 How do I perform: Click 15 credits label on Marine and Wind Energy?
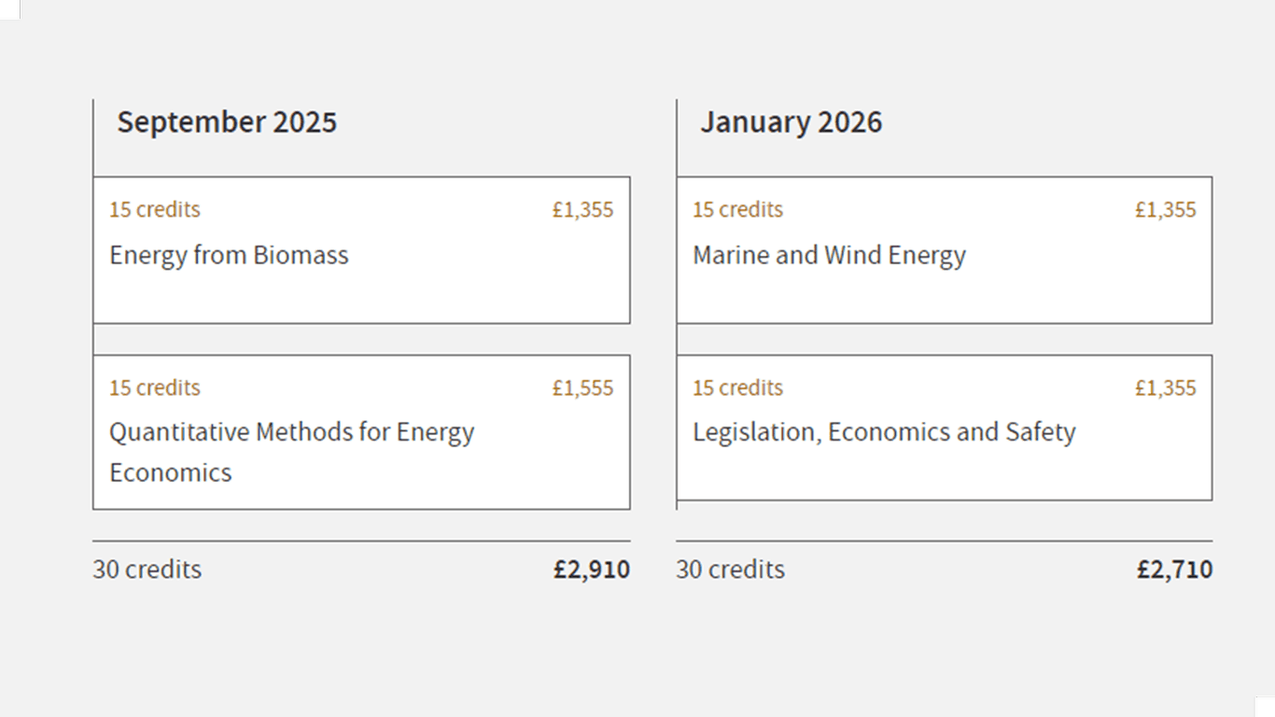tap(737, 210)
